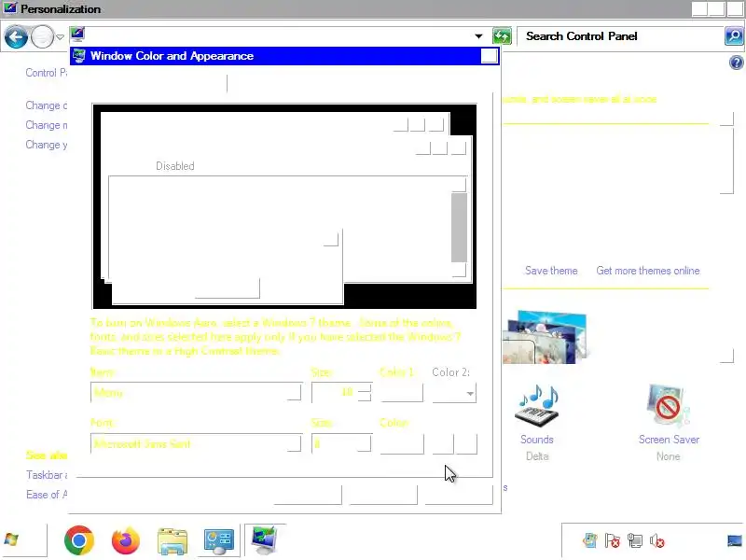Open the Color 1 picker button
The height and width of the screenshot is (560, 746).
(x=402, y=392)
